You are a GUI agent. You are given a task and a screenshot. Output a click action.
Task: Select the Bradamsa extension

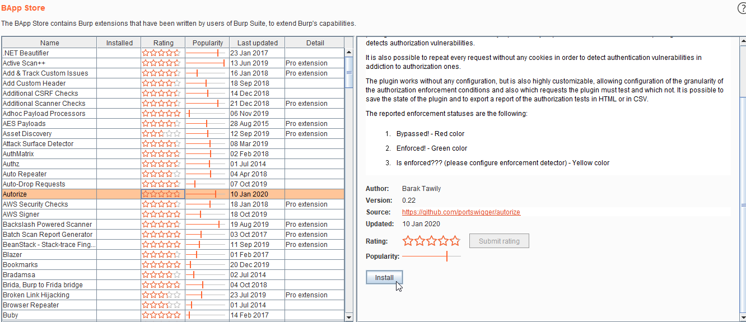(x=172, y=274)
